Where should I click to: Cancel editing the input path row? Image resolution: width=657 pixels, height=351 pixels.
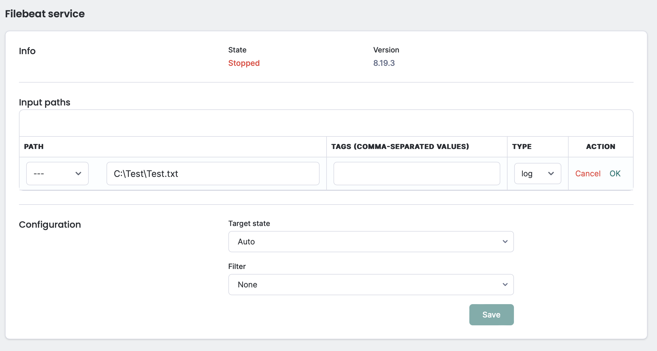pyautogui.click(x=588, y=173)
